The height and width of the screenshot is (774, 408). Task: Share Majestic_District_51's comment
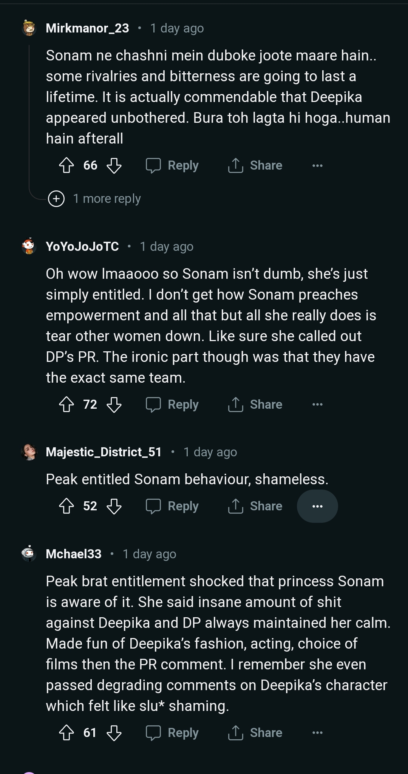pyautogui.click(x=255, y=506)
